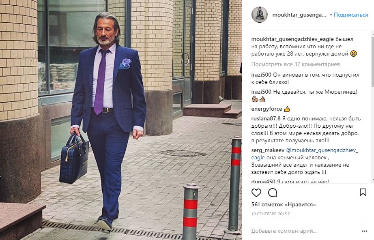Show the 561 likes list
Viewport: 374px width, 240px height.
[x=284, y=204]
